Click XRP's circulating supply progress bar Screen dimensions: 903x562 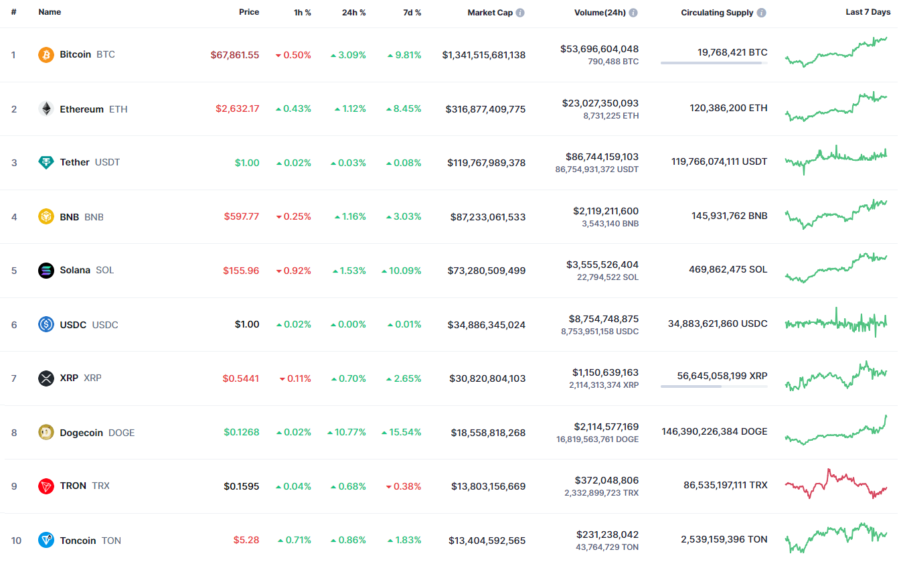coord(714,387)
